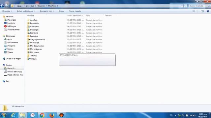This screenshot has height=118, width=211.
Task: Show hidden system tray icons
Action: [x=176, y=115]
